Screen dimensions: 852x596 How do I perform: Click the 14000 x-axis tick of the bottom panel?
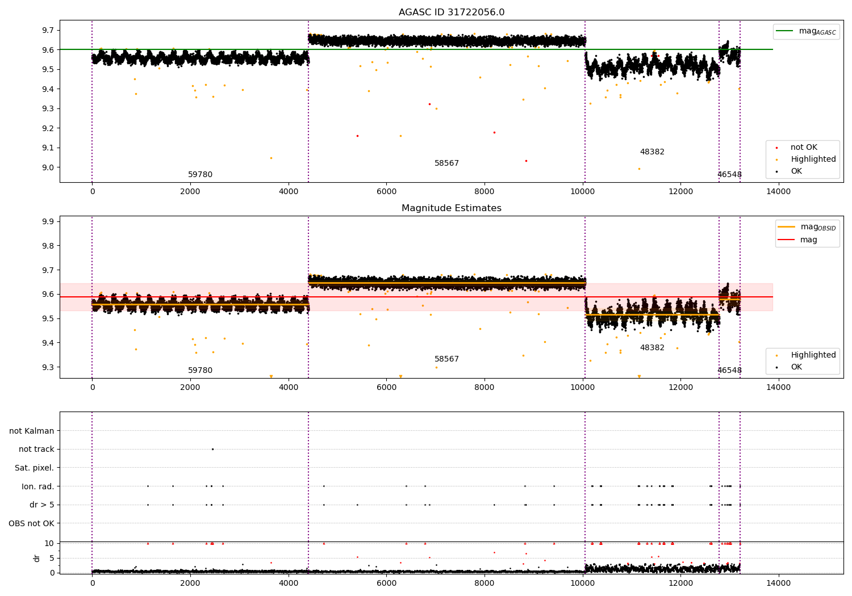(779, 583)
